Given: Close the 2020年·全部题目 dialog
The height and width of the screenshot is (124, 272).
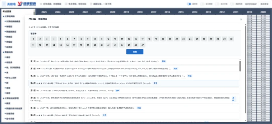Looking at the screenshot, I should click(241, 19).
